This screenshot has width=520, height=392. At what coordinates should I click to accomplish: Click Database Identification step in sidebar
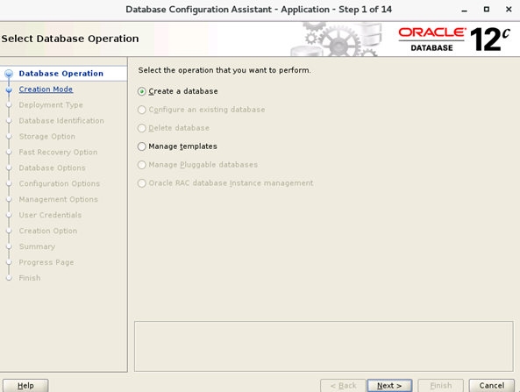pos(61,121)
